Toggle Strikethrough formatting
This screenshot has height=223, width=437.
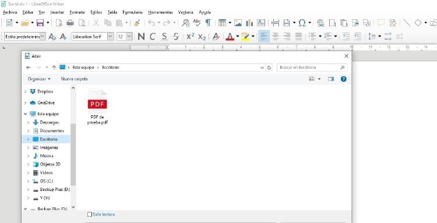176,37
